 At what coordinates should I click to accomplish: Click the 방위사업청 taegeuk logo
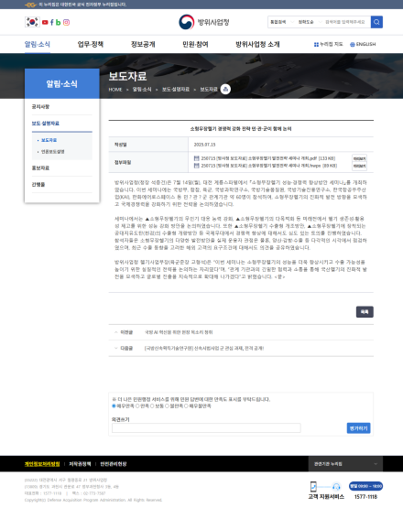point(187,22)
